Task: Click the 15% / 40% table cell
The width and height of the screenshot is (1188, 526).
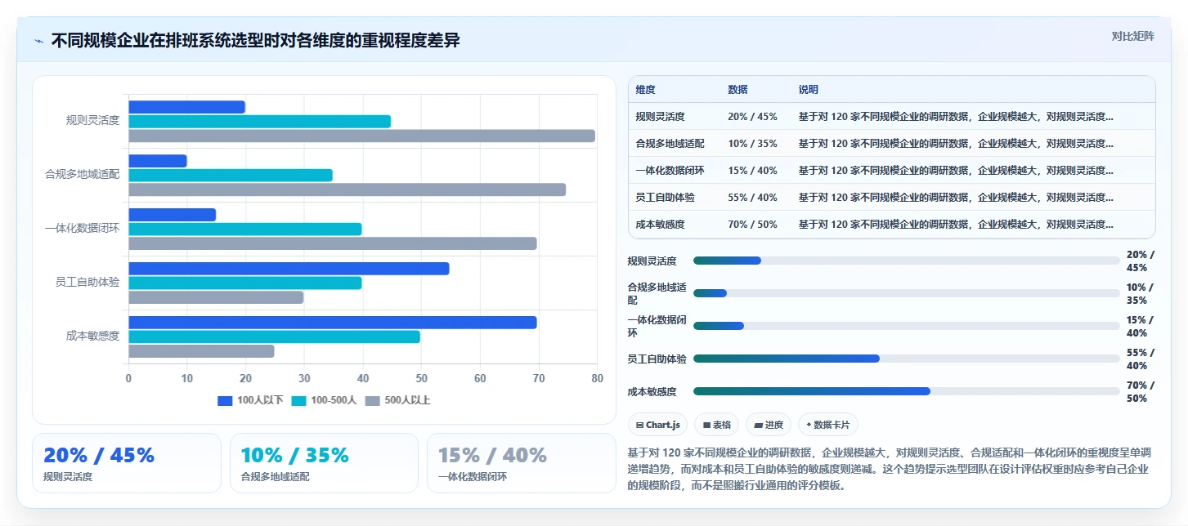Action: tap(752, 171)
